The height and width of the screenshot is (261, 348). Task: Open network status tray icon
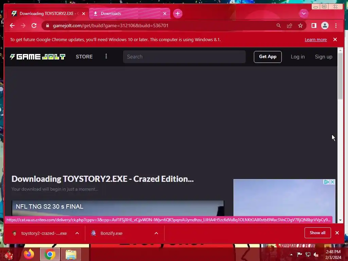pyautogui.click(x=308, y=254)
